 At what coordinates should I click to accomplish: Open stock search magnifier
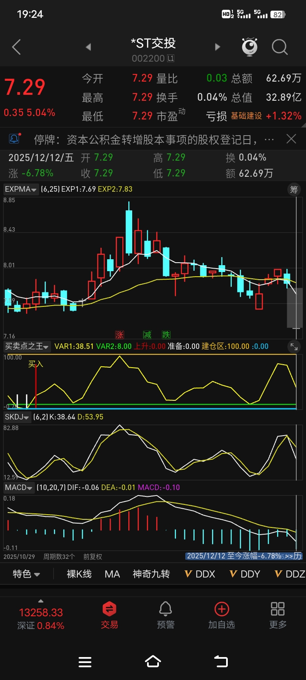[280, 47]
